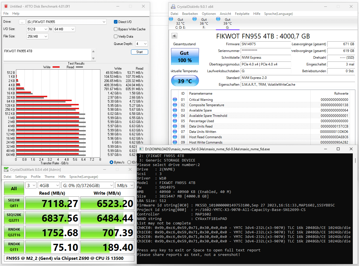
Task: Open the MB/s unit dropdown
Action: 125,185
